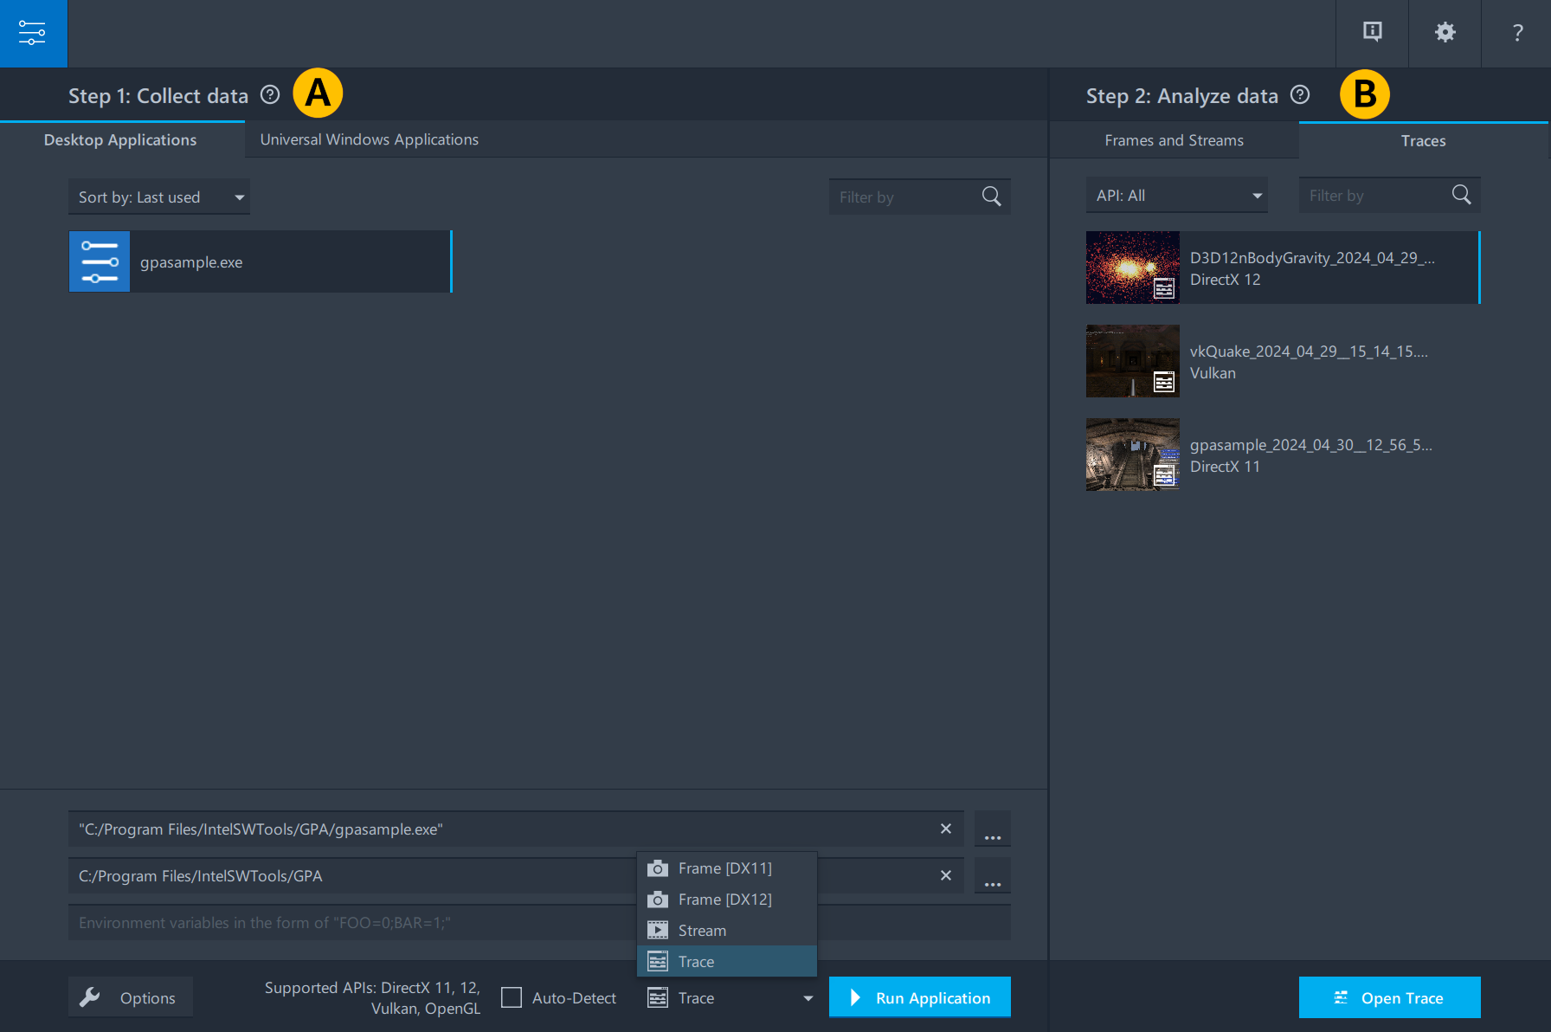This screenshot has width=1551, height=1032.
Task: Click the Graphics Monitor sliders icon top-left
Action: (x=33, y=33)
